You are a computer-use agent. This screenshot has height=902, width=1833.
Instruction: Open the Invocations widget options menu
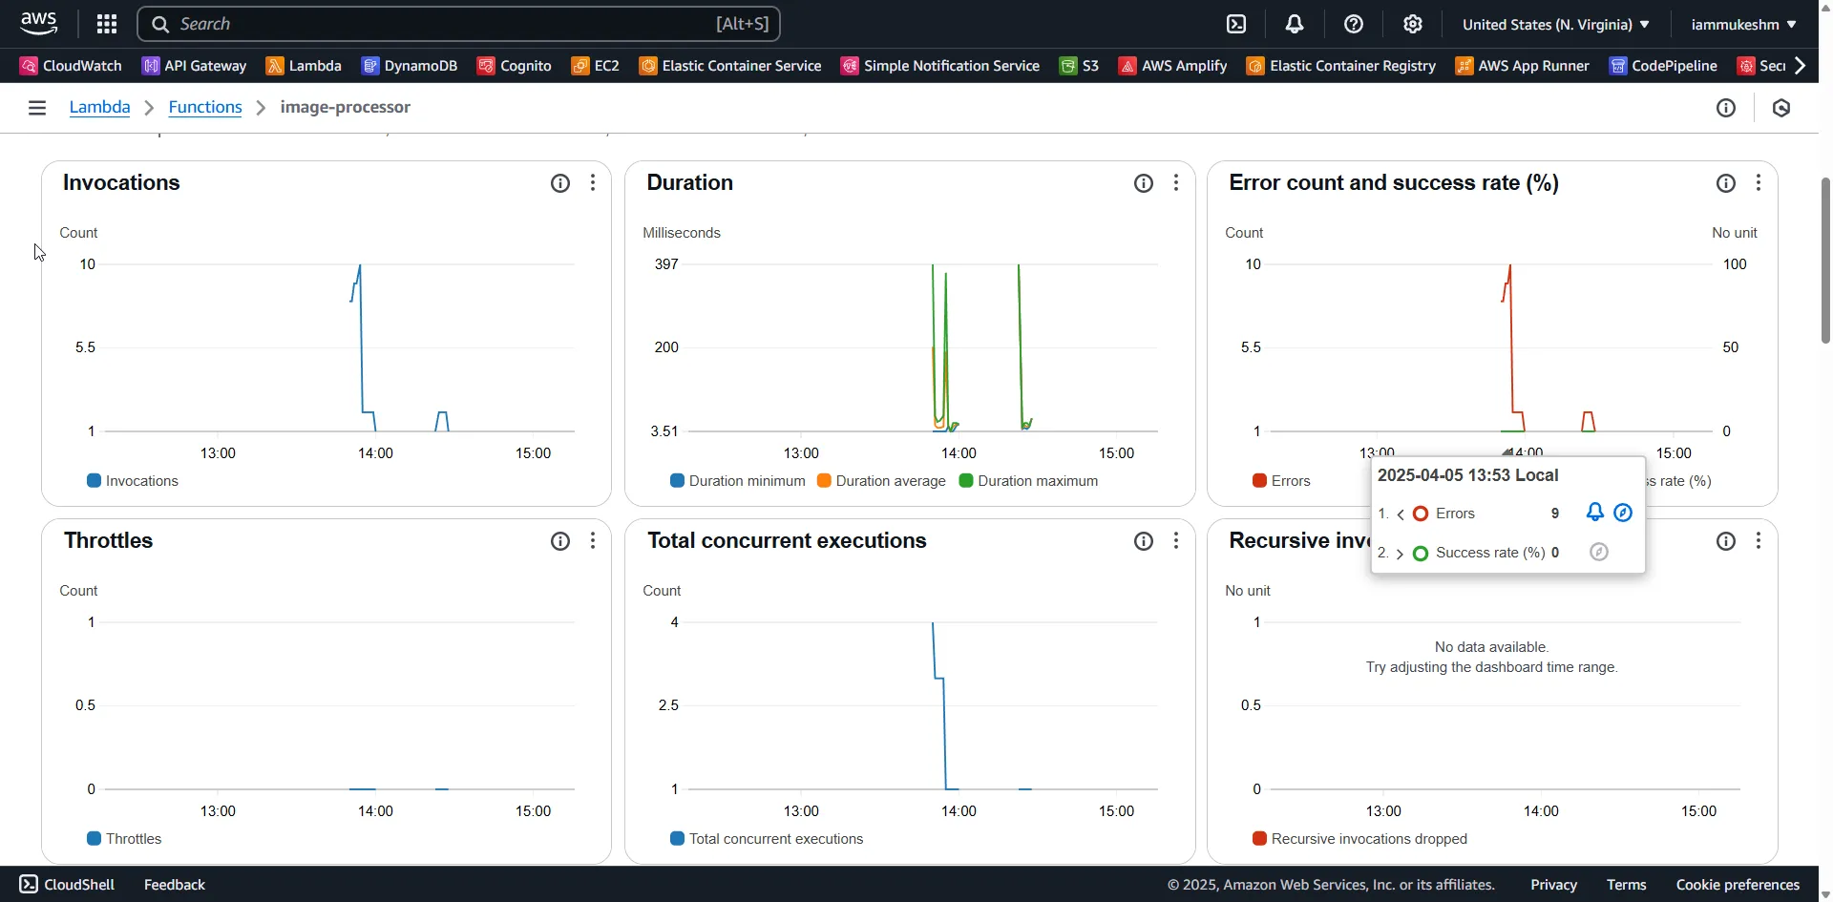(593, 182)
